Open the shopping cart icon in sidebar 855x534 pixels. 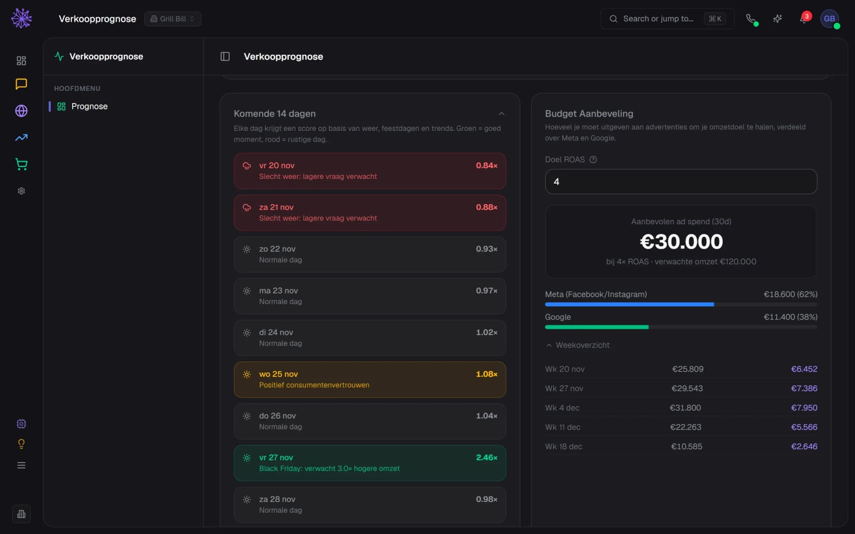(21, 164)
